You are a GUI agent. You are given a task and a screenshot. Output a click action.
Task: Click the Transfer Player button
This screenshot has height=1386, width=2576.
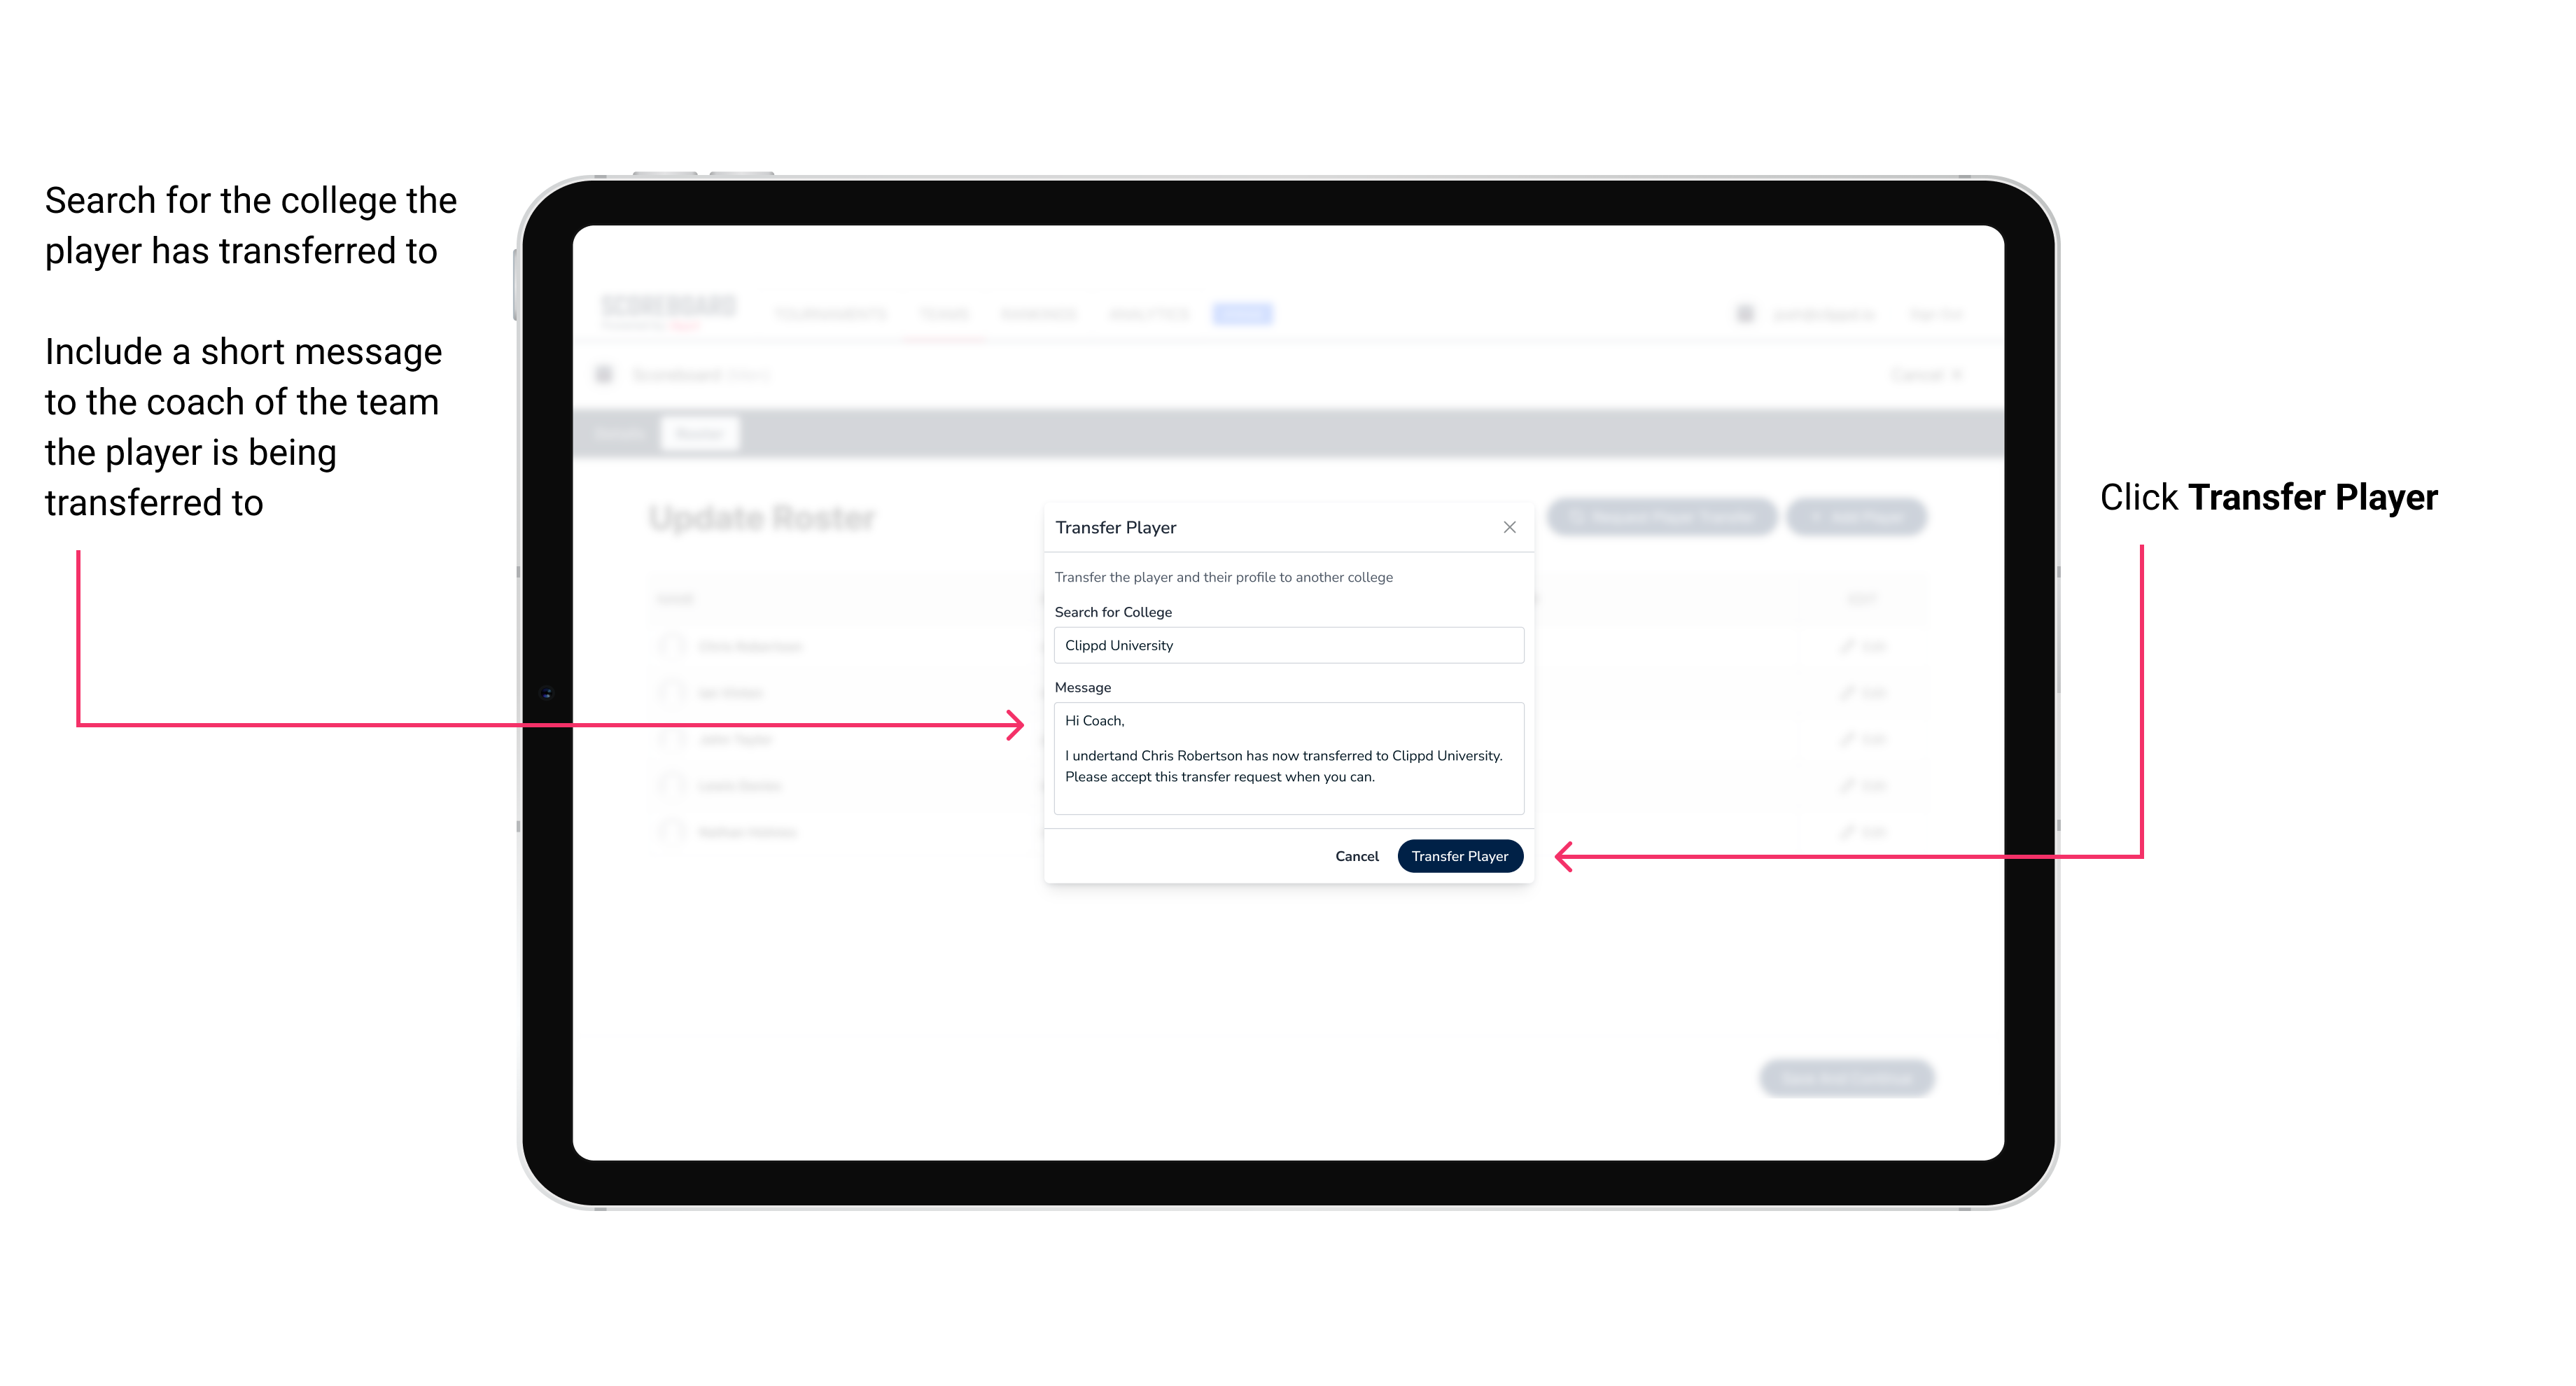point(1459,855)
